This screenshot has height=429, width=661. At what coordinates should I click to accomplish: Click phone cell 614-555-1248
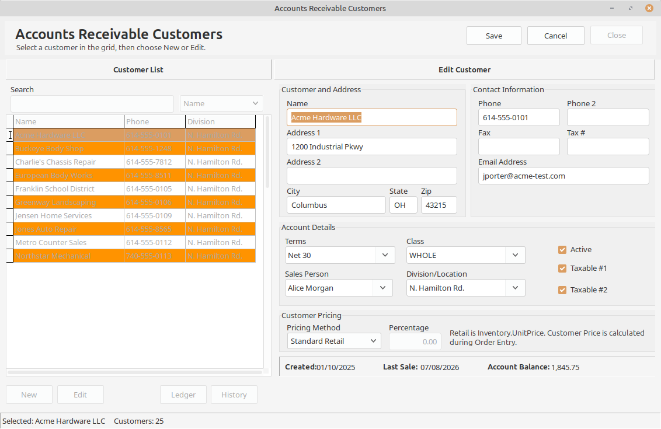[155, 149]
